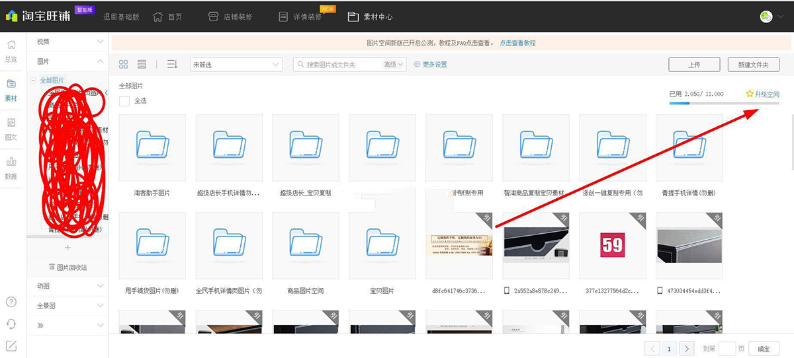Click 升级空间 link

pos(762,94)
